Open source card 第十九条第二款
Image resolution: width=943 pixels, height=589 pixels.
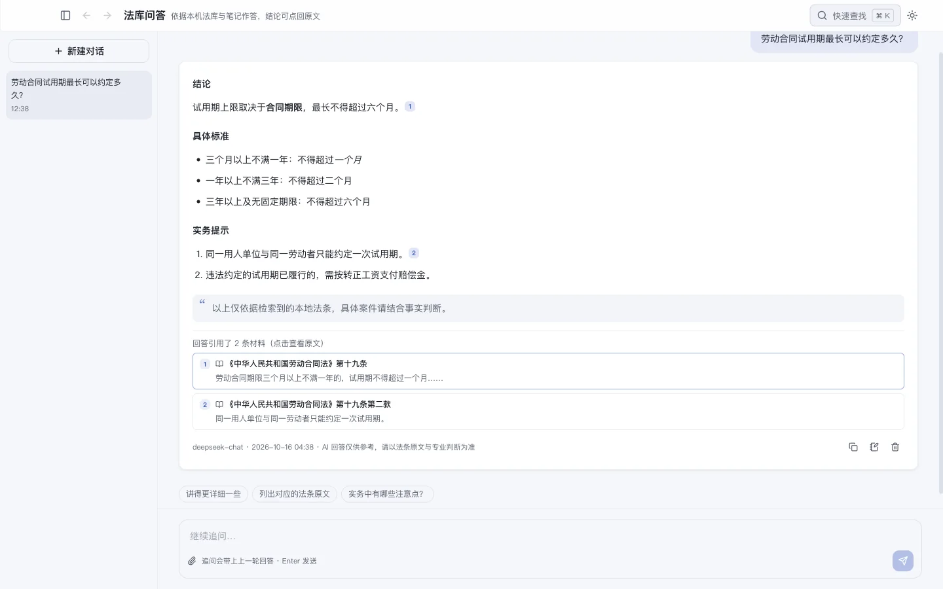548,412
